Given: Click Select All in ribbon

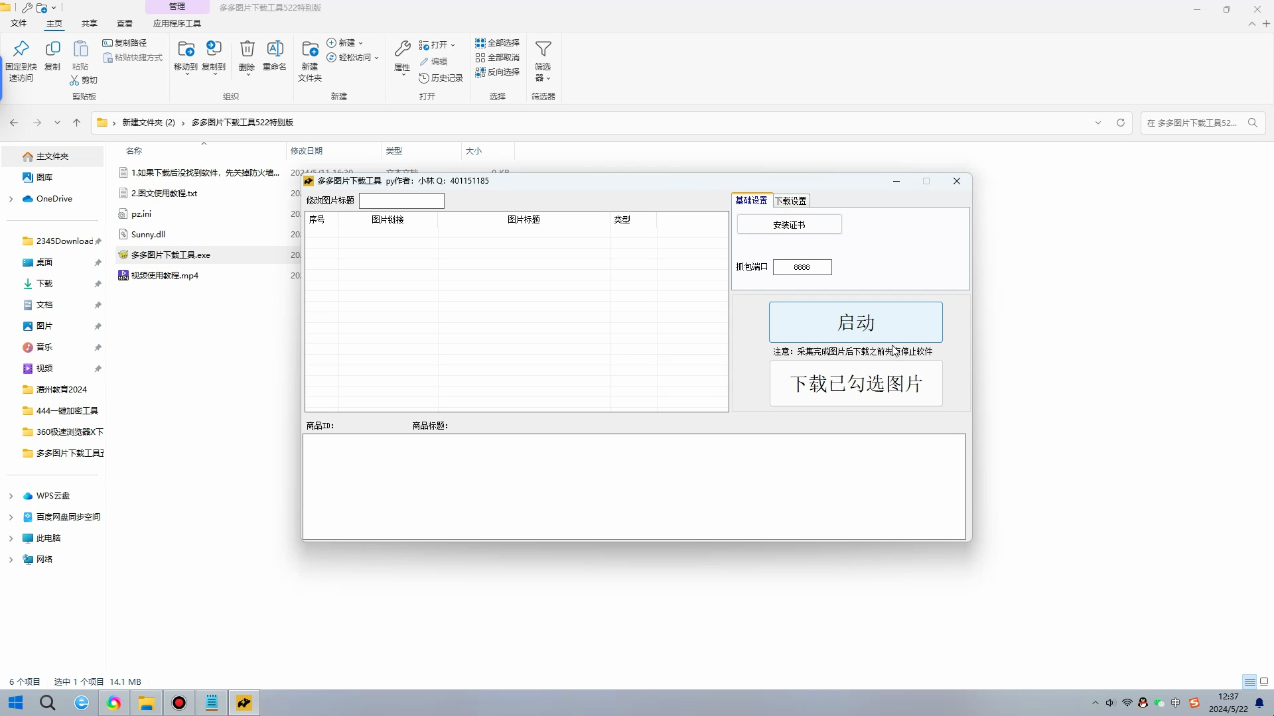Looking at the screenshot, I should tap(498, 43).
